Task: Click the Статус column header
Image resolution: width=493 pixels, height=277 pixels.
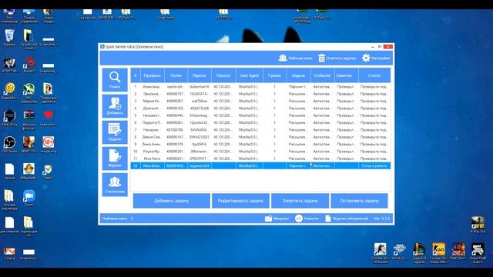Action: coord(374,75)
